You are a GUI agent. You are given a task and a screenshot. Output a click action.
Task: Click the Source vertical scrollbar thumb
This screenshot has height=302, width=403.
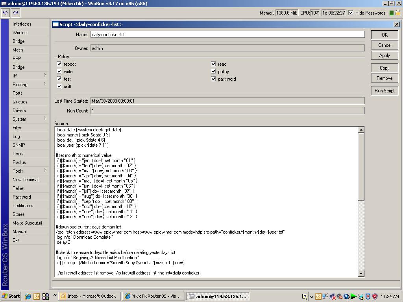(x=361, y=167)
